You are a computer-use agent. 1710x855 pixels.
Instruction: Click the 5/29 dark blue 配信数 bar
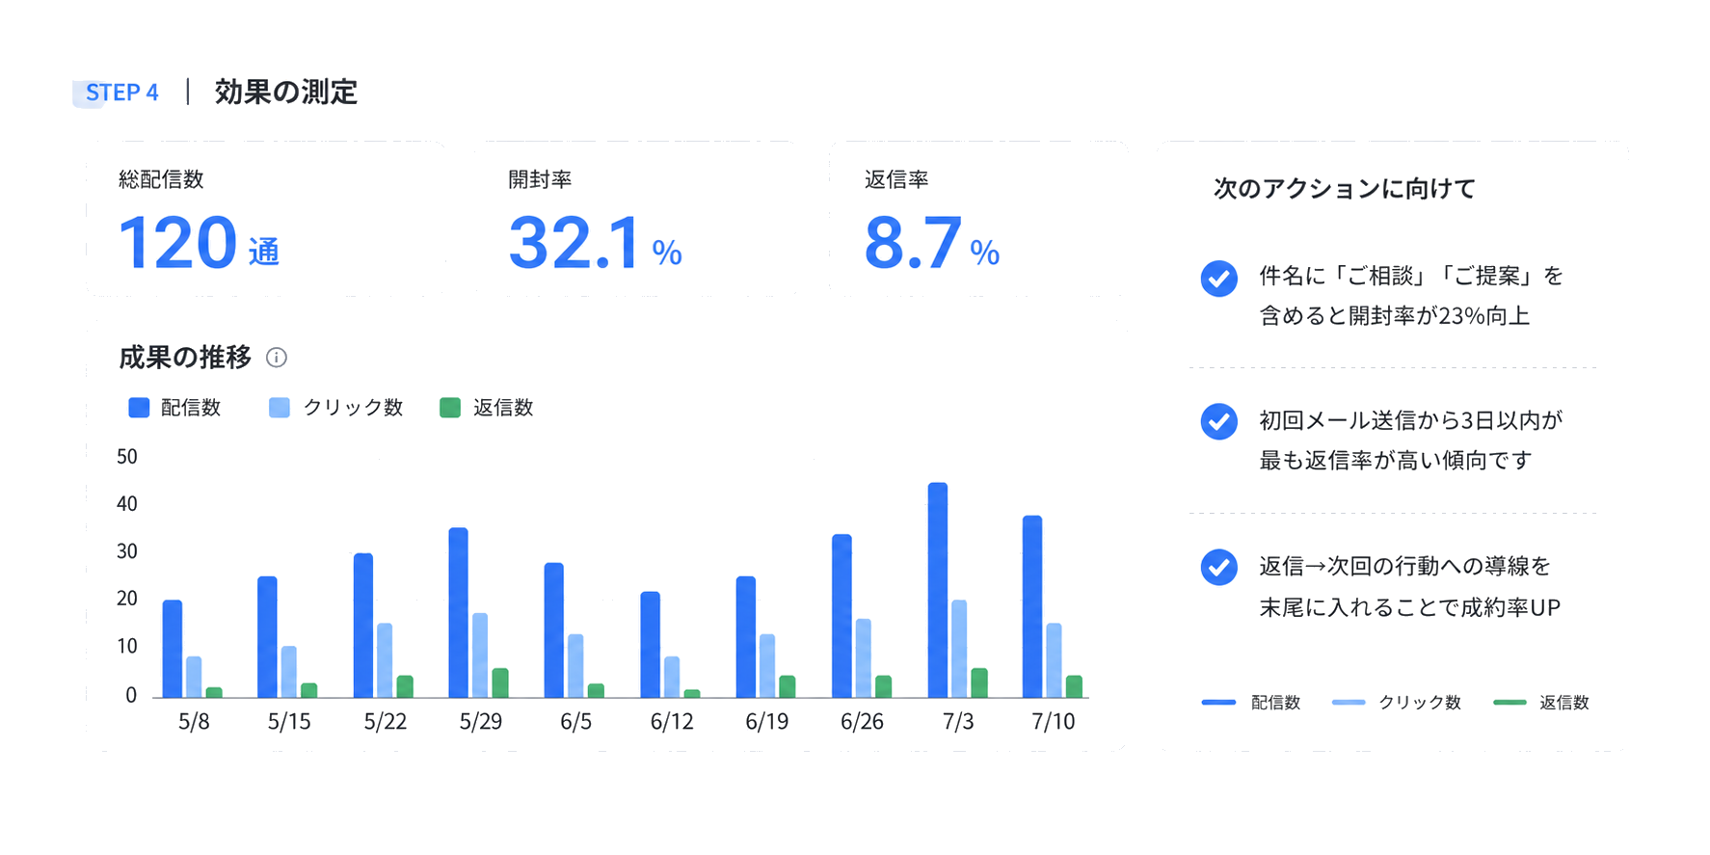459,612
